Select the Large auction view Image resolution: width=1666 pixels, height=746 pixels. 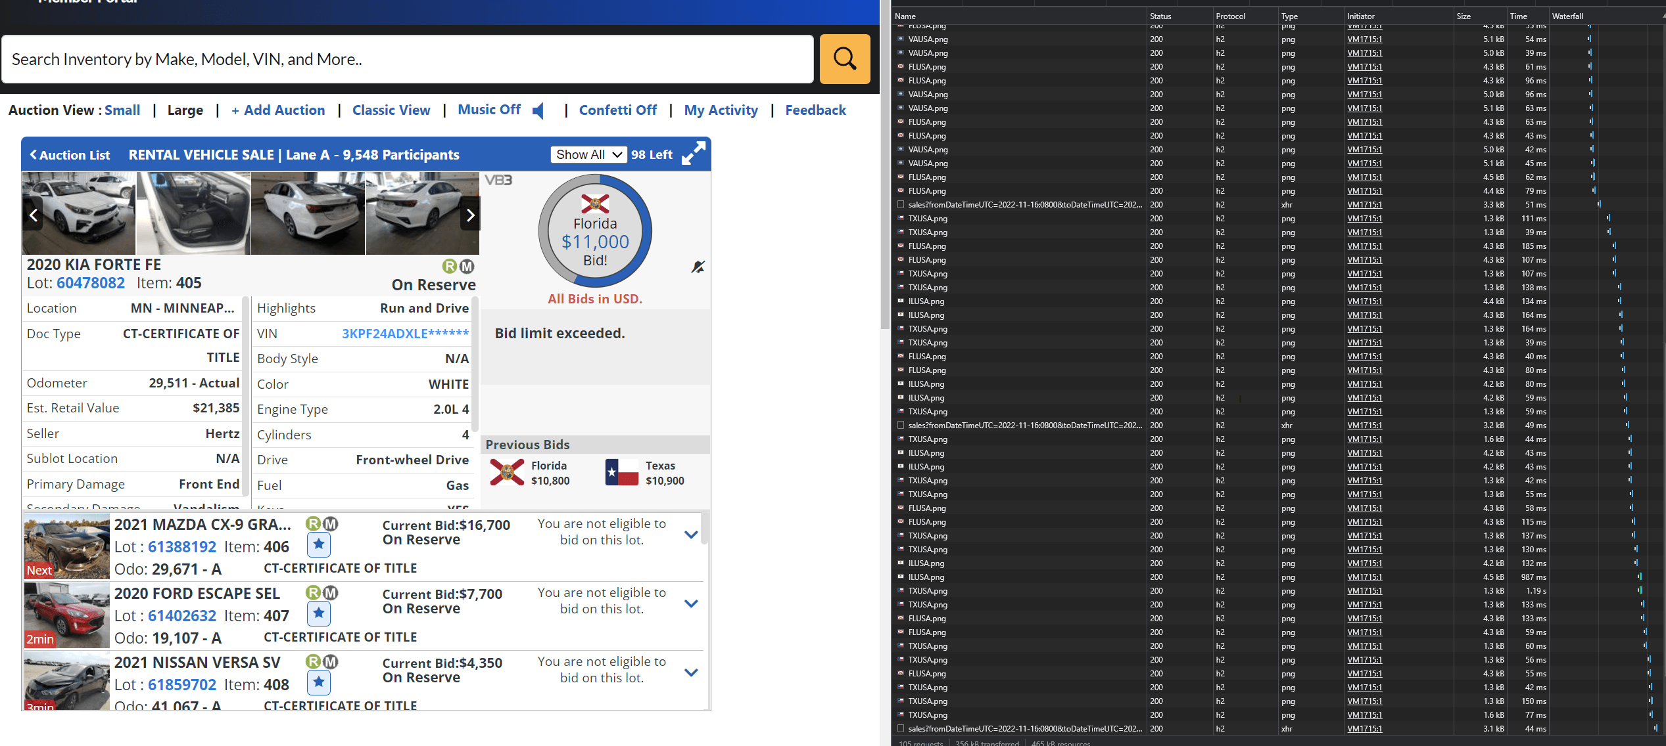pos(185,110)
